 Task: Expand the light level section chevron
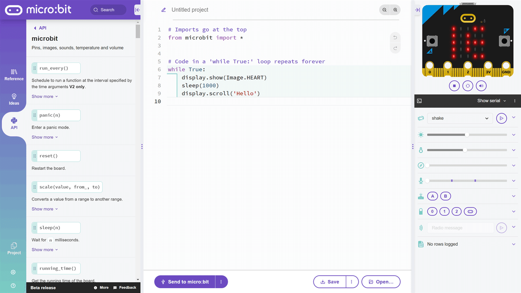(x=514, y=135)
